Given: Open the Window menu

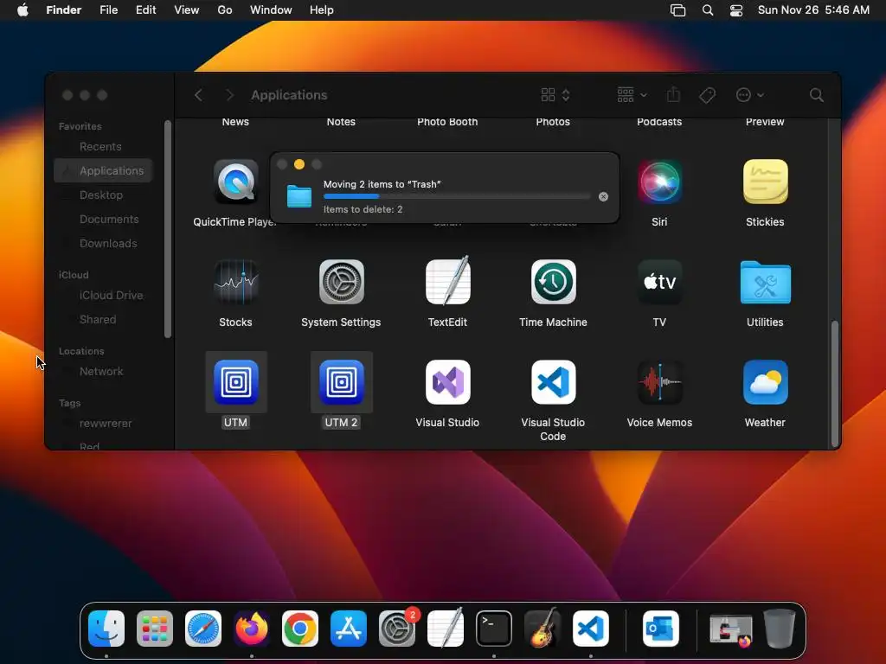Looking at the screenshot, I should click(271, 10).
